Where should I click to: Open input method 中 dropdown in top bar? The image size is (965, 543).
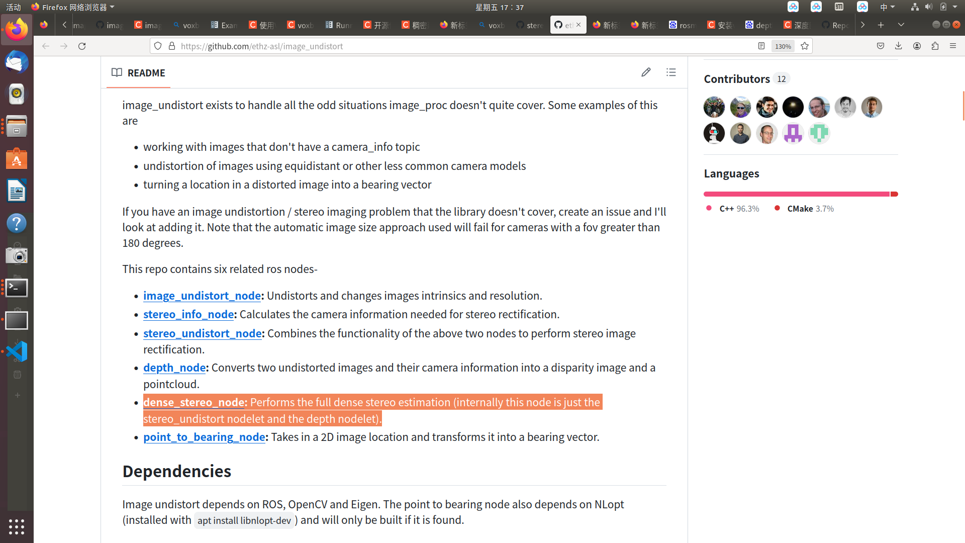[x=887, y=7]
